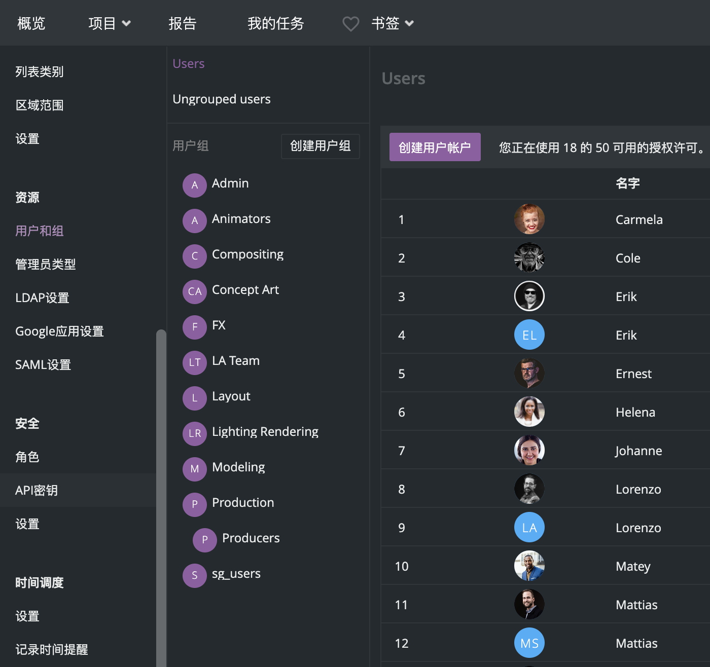Image resolution: width=710 pixels, height=667 pixels.
Task: Click the Lighting Rendering LR badge icon
Action: point(195,433)
